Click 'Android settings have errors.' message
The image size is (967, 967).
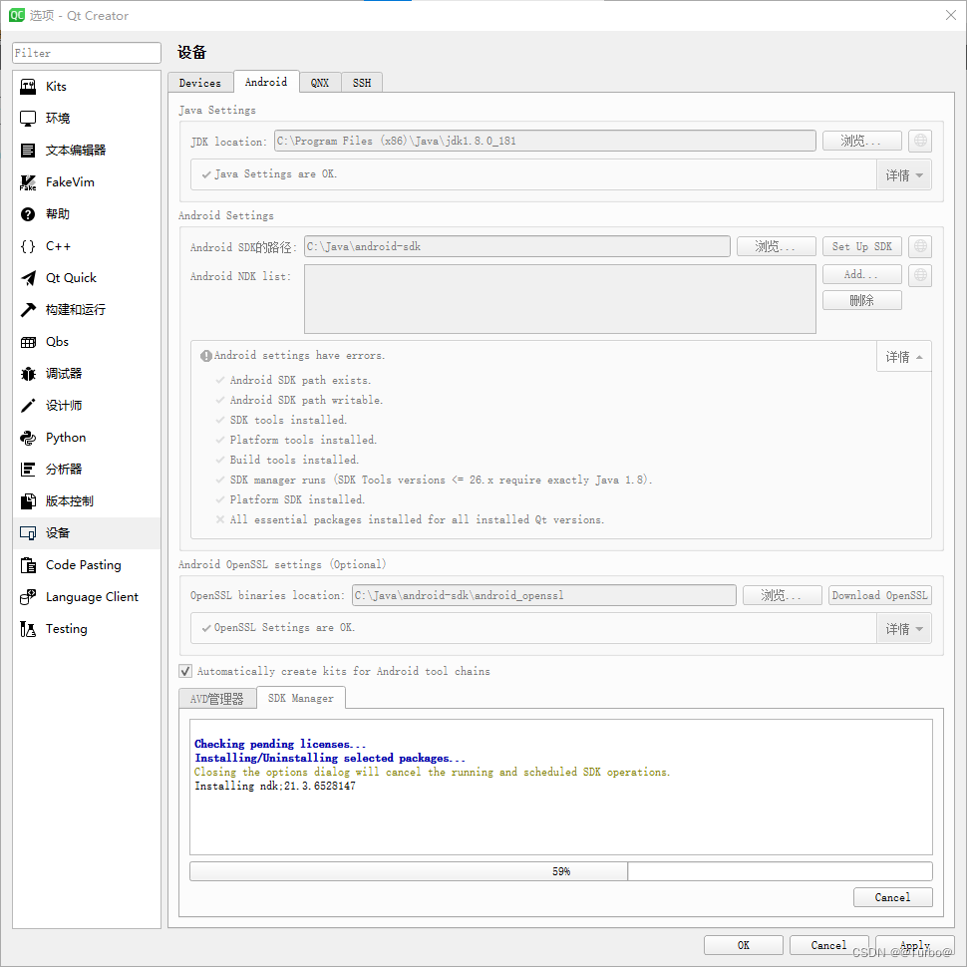pyautogui.click(x=299, y=355)
